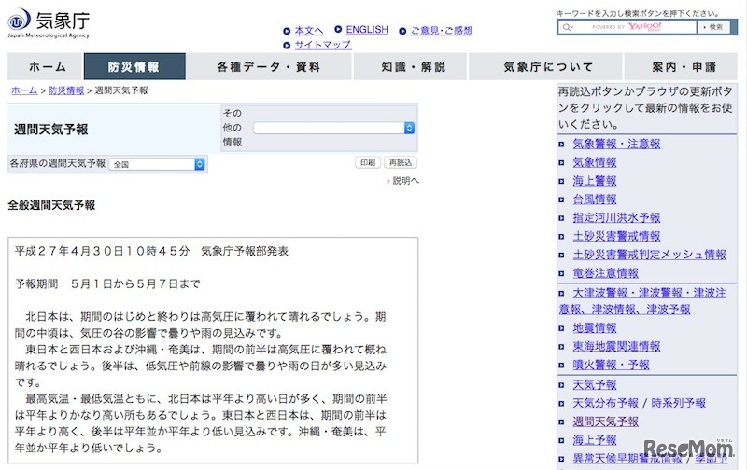This screenshot has height=470, width=747.
Task: Click the 気象庁 Japan Meteorological Agency logo
Action: (49, 24)
